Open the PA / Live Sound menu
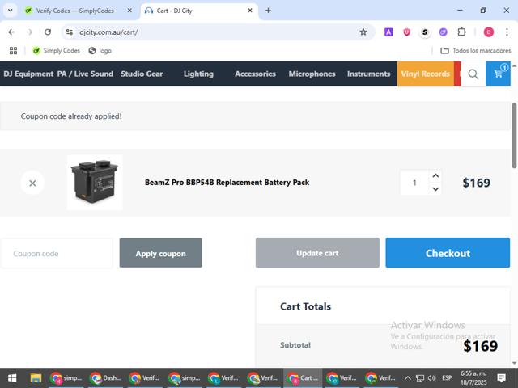The image size is (518, 388). tap(85, 74)
